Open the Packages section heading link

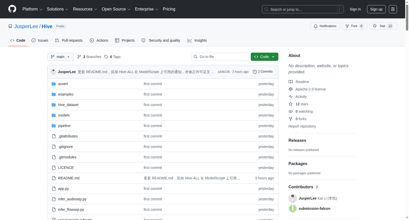(x=298, y=164)
